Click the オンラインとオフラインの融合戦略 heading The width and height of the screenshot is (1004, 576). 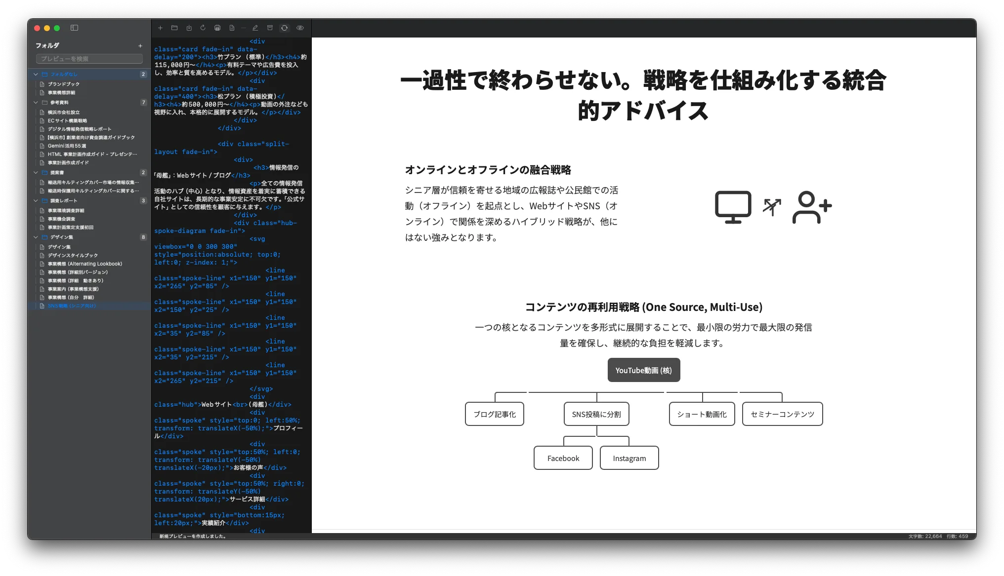point(488,170)
